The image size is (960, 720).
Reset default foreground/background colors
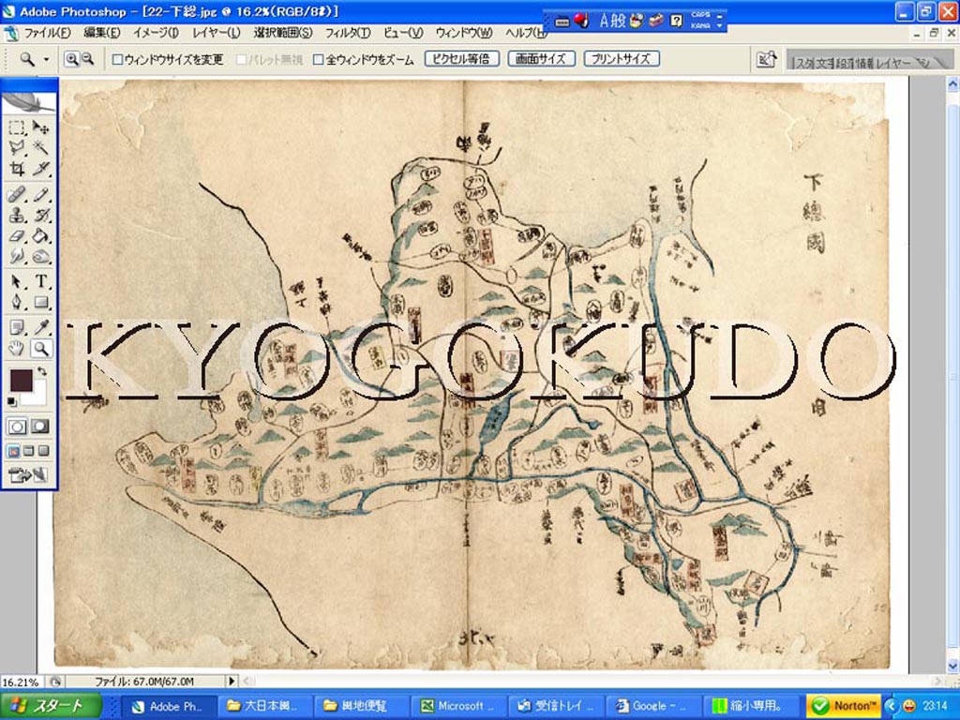12,401
